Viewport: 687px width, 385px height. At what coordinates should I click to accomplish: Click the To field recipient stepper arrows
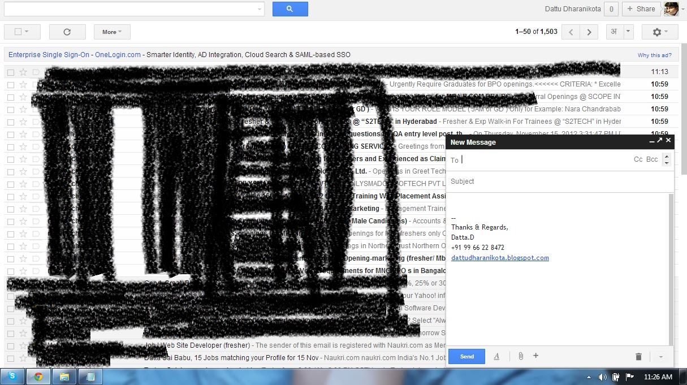point(667,160)
